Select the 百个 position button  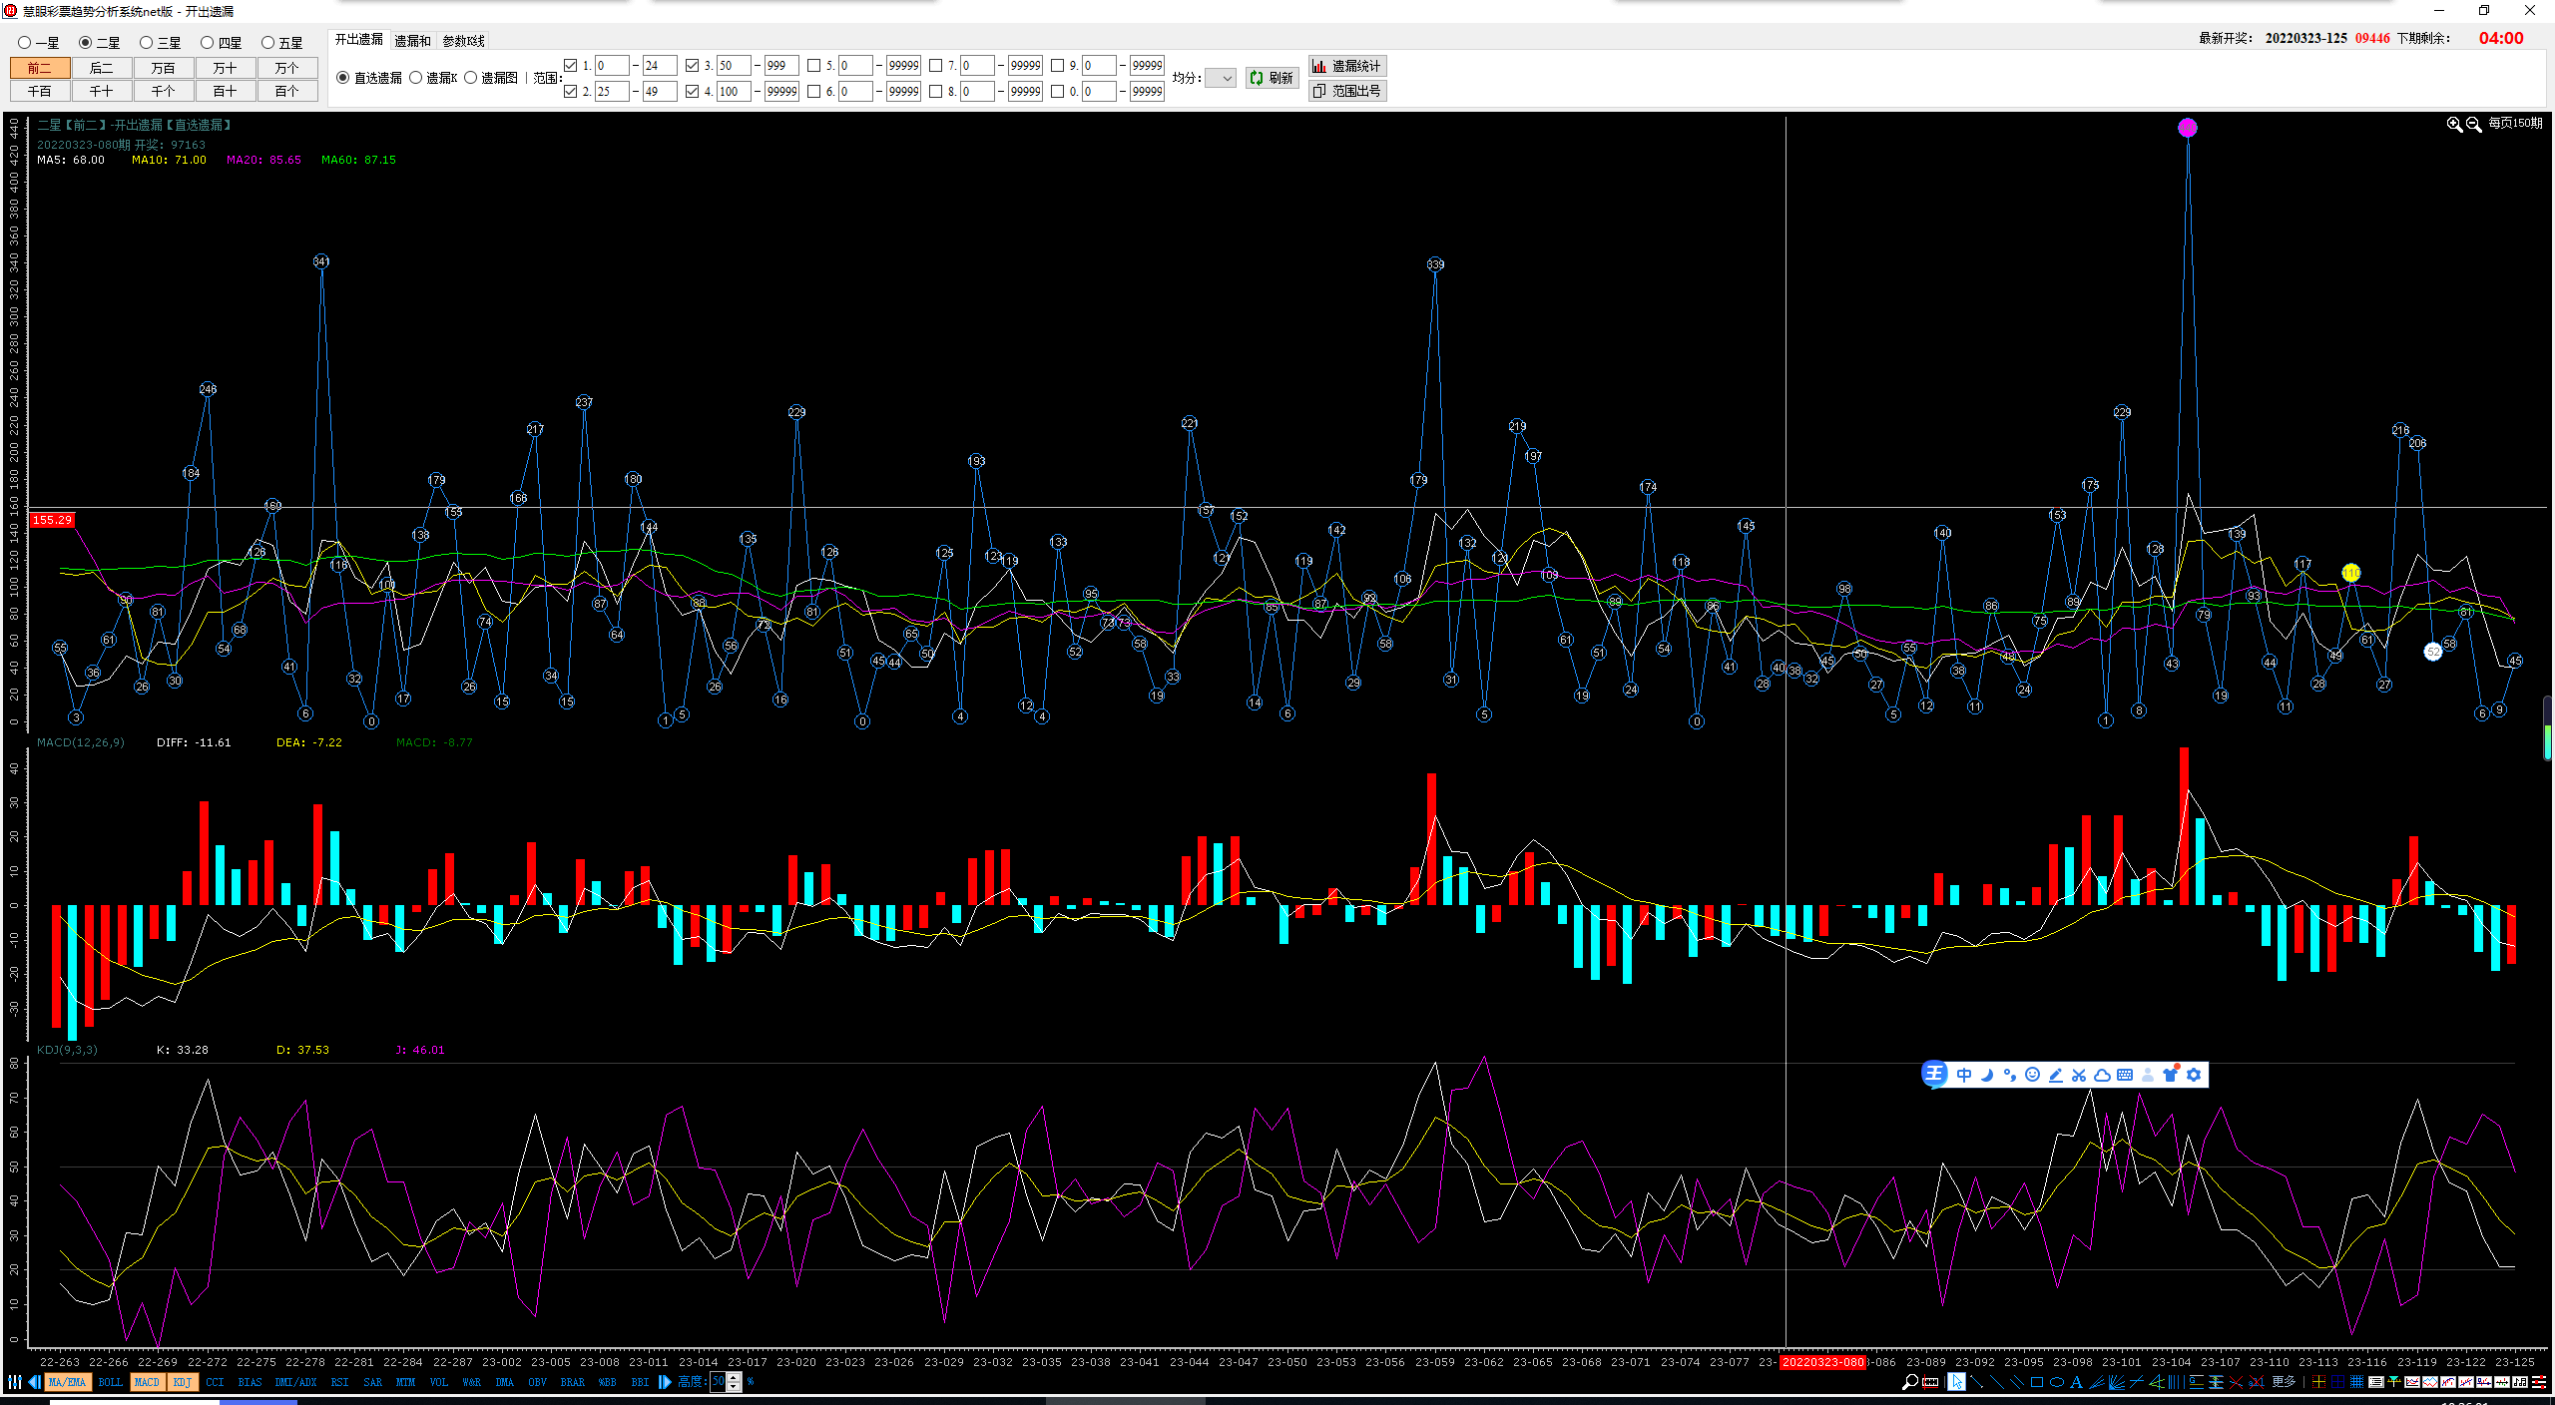point(287,91)
